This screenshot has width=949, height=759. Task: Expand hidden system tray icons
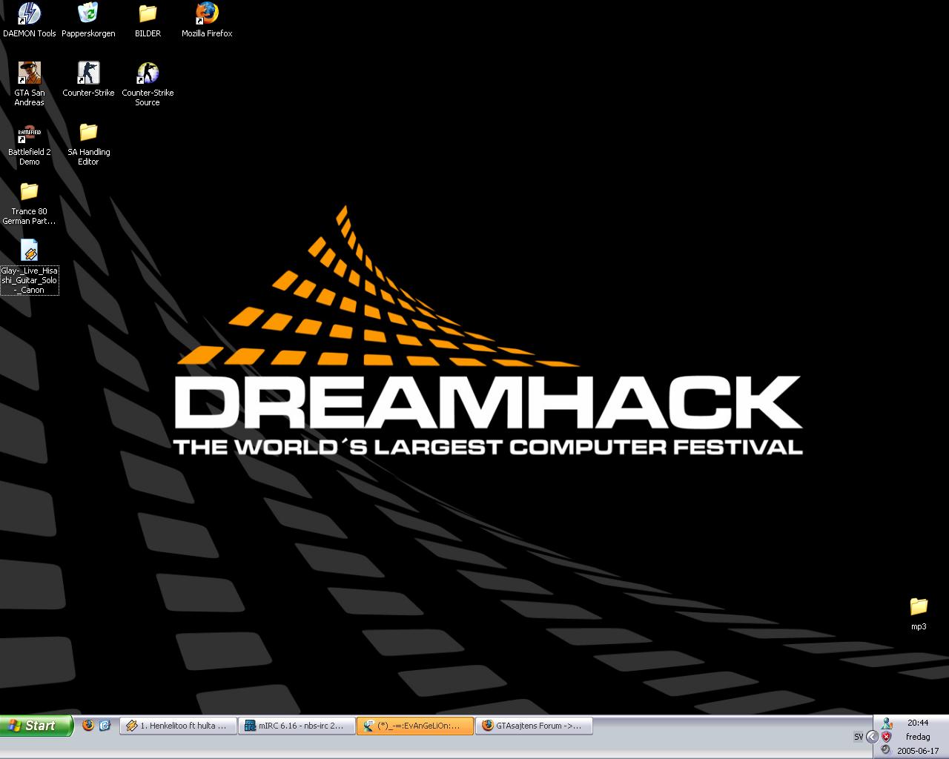(x=872, y=737)
